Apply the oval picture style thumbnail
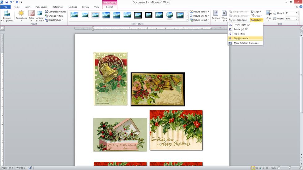The width and height of the screenshot is (303, 170). coord(169,15)
